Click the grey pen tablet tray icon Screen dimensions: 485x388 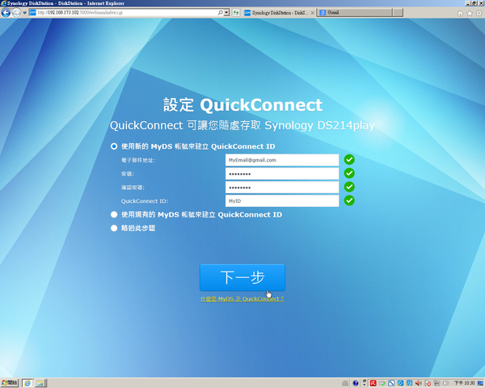[345, 383]
